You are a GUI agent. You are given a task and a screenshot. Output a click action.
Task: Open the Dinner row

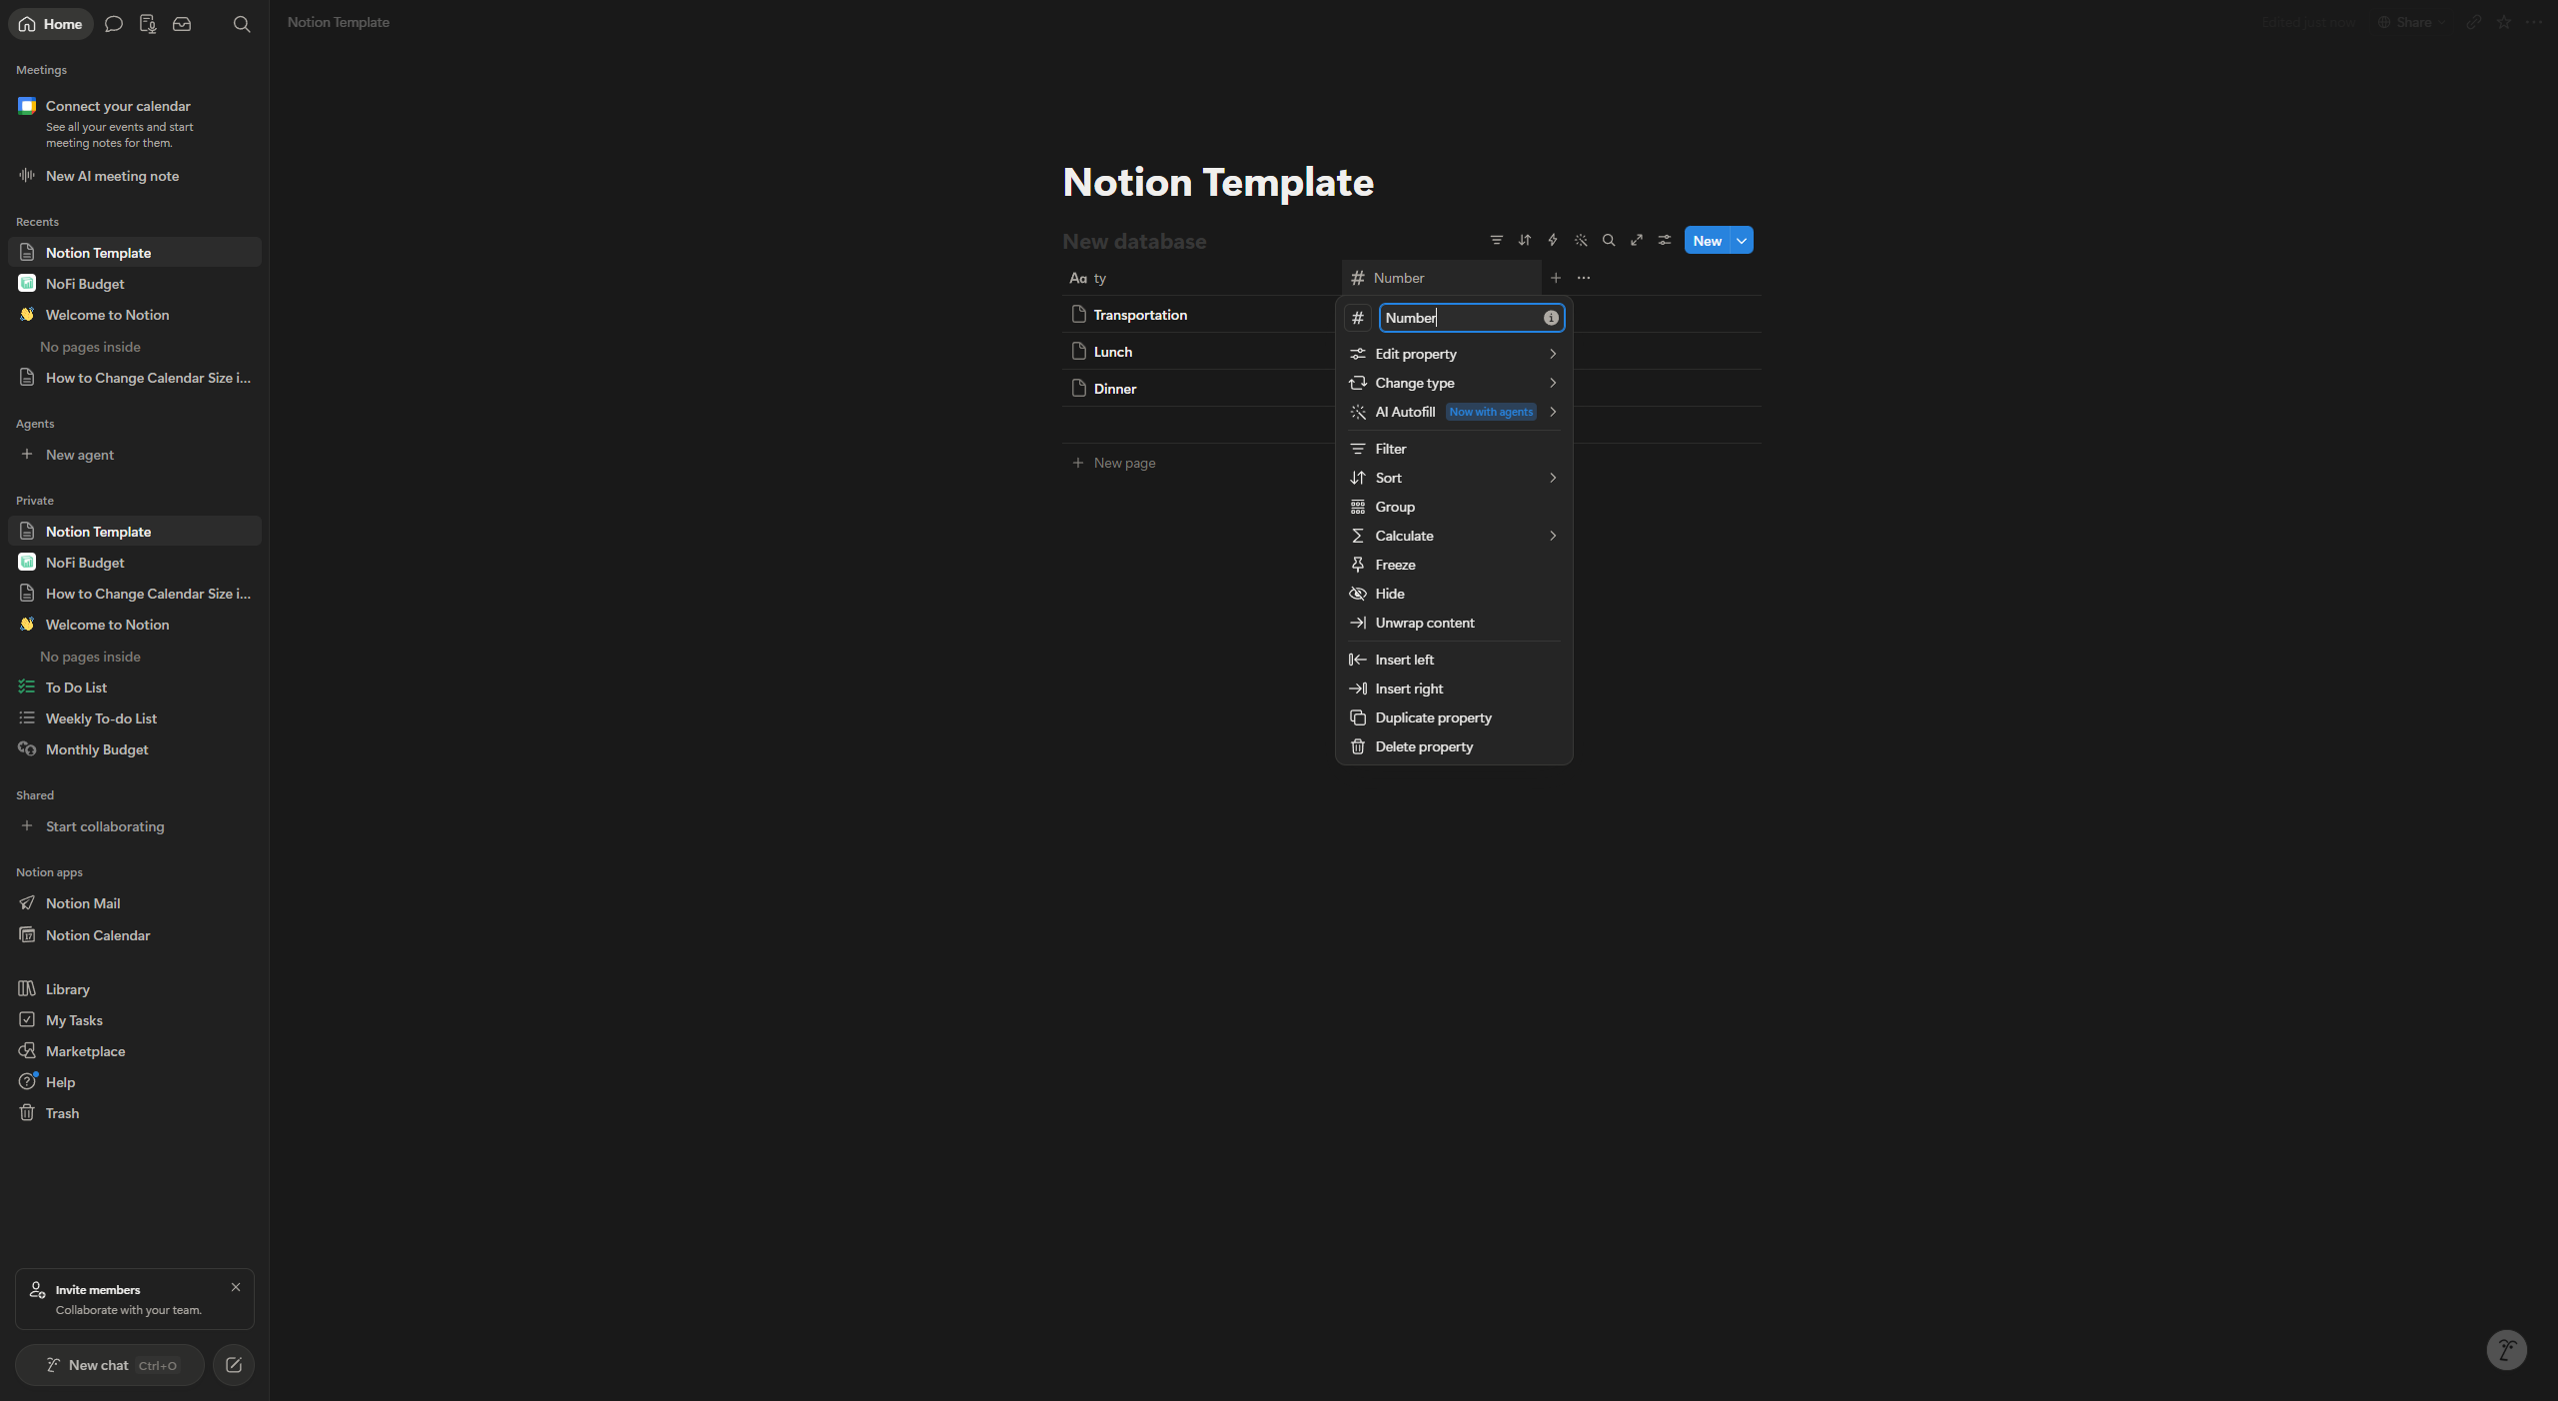1114,389
